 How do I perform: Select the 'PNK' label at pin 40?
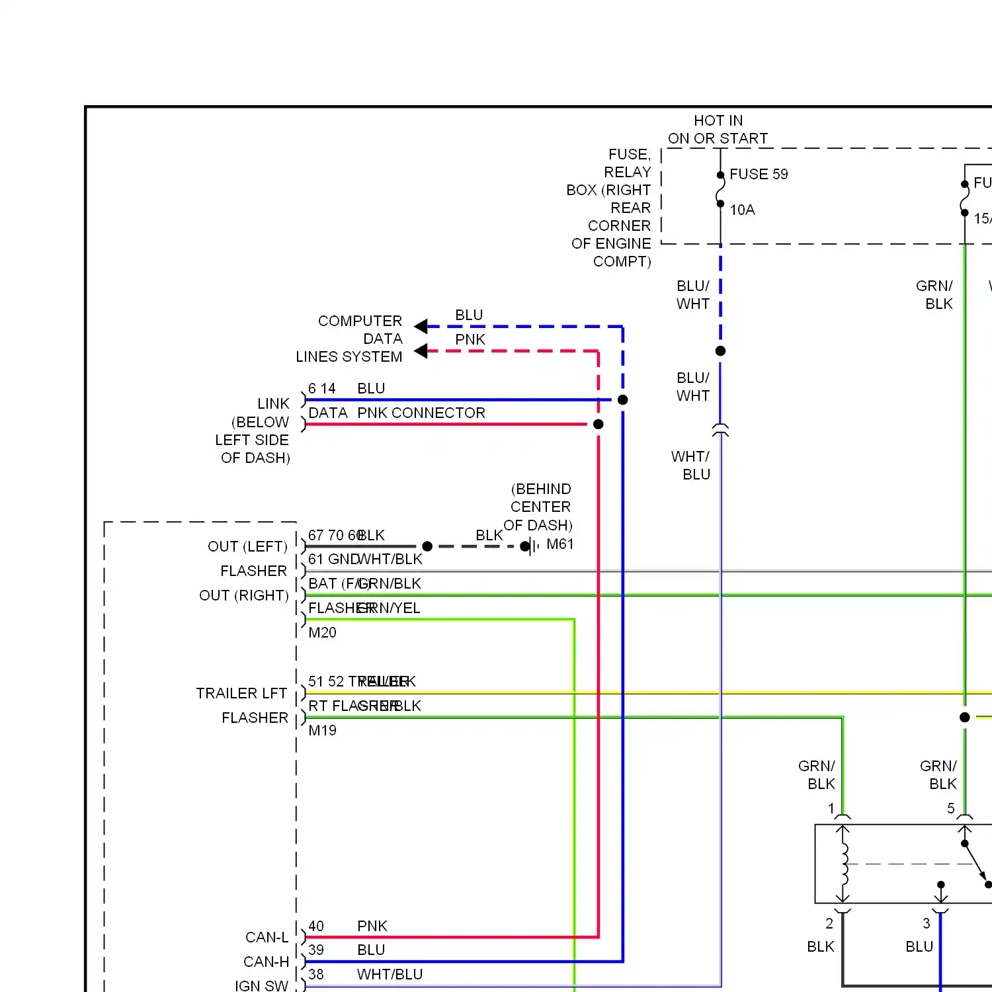point(372,926)
